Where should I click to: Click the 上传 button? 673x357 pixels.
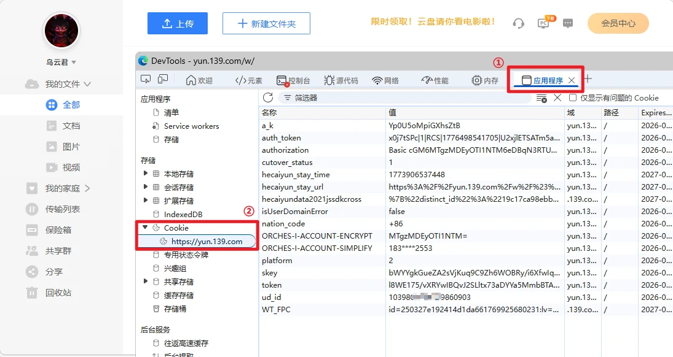coord(178,23)
